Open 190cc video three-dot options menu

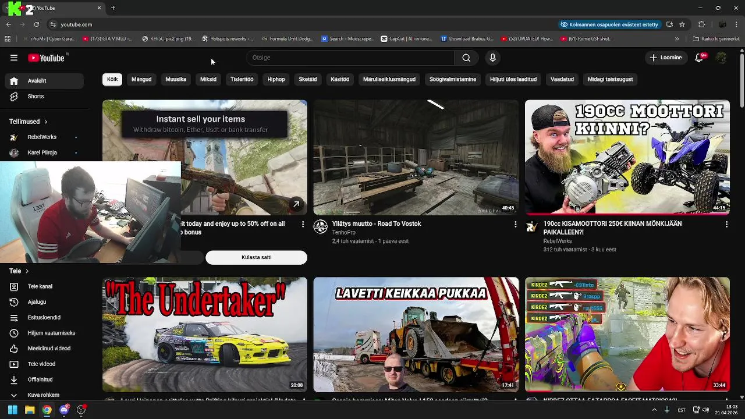click(x=726, y=224)
